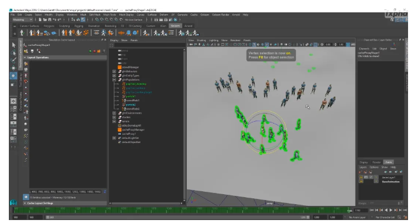Click the pause icon in the cache layout panel
The height and width of the screenshot is (223, 411).
click(x=25, y=197)
